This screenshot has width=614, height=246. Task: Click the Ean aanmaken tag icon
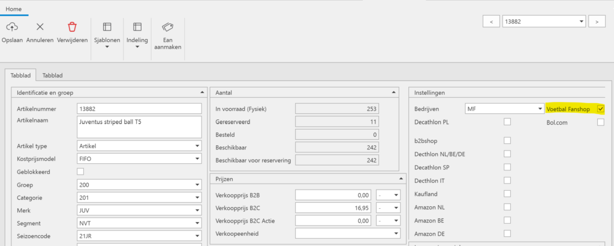168,27
